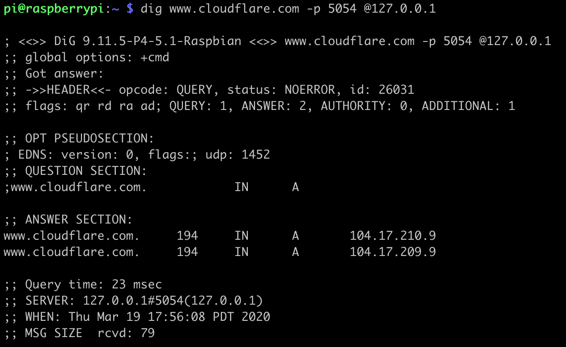Click the WHEN Thu Mar 19 timestamp line
This screenshot has height=347, width=566.
point(137,317)
